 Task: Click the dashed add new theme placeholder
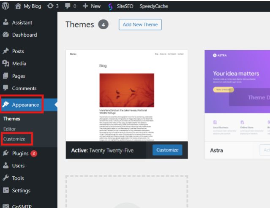pyautogui.click(x=127, y=192)
